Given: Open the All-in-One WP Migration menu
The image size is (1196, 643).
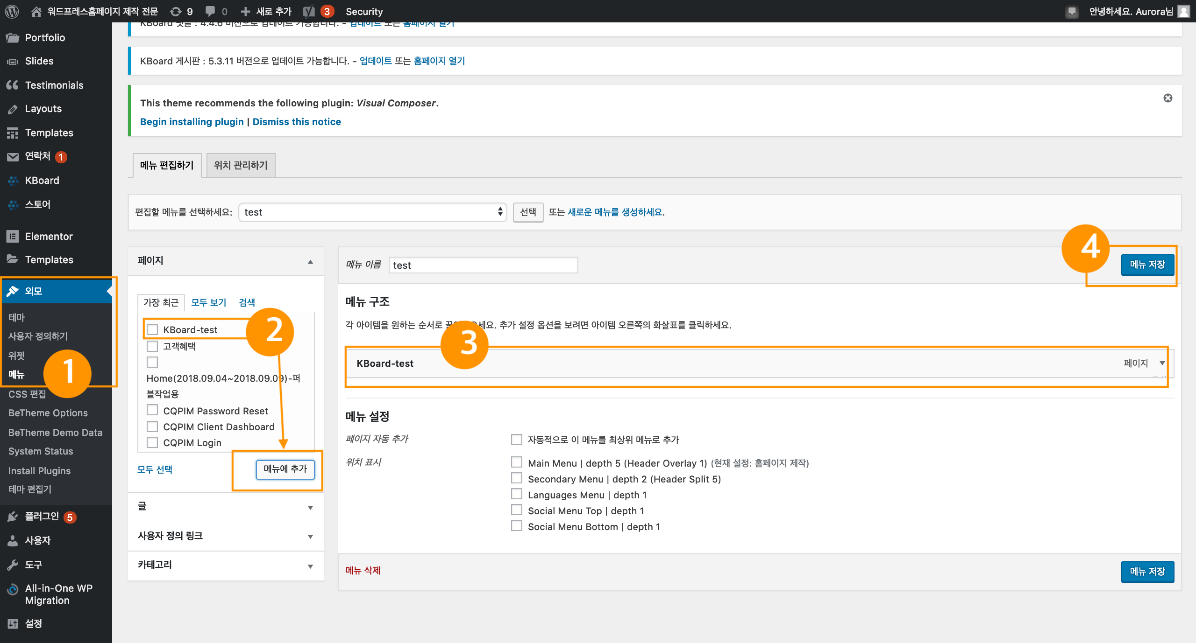Looking at the screenshot, I should coord(58,594).
